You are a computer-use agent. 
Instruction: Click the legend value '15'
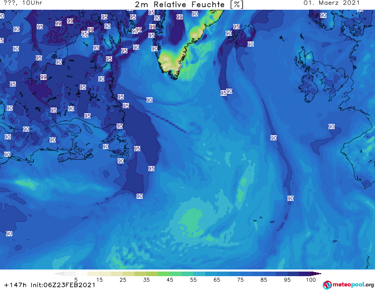point(99,280)
